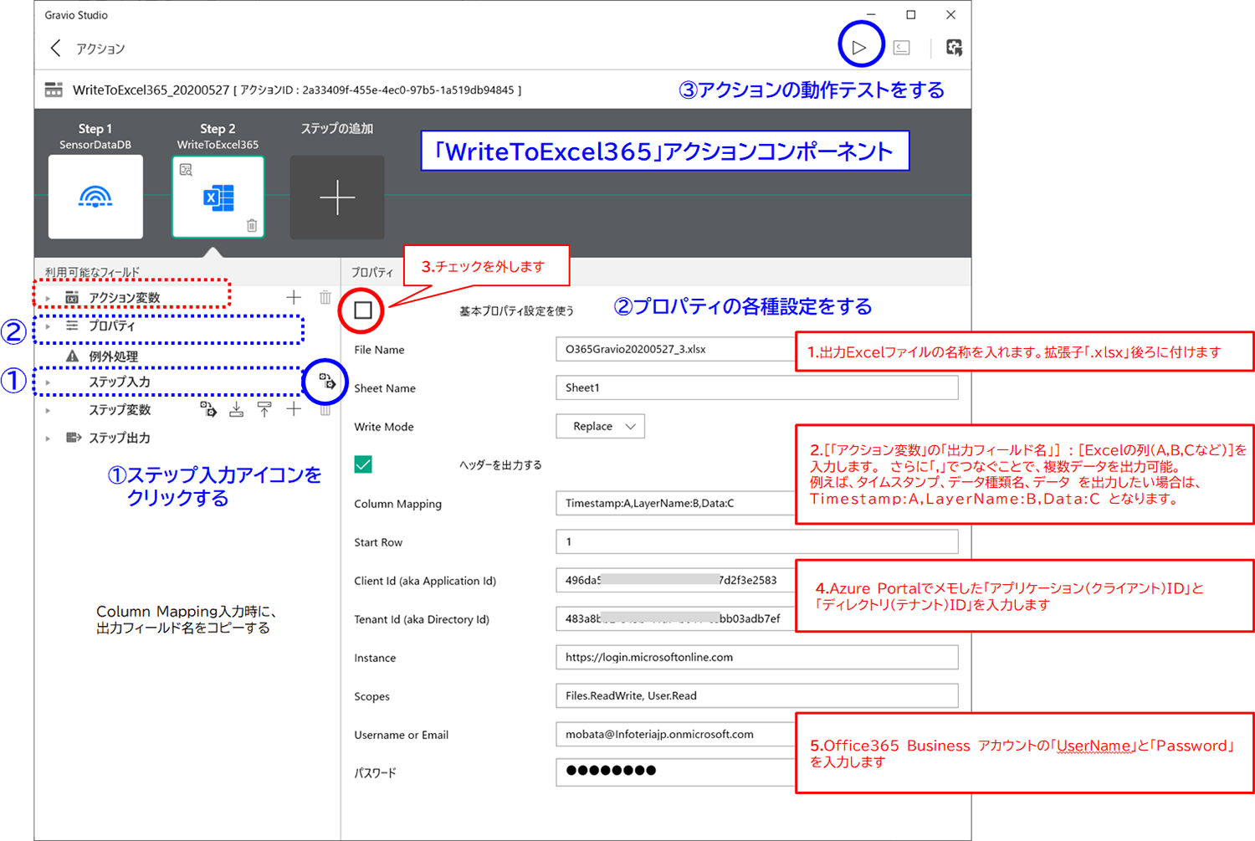The height and width of the screenshot is (841, 1255).
Task: Open the log console icon beside play
Action: pos(902,48)
